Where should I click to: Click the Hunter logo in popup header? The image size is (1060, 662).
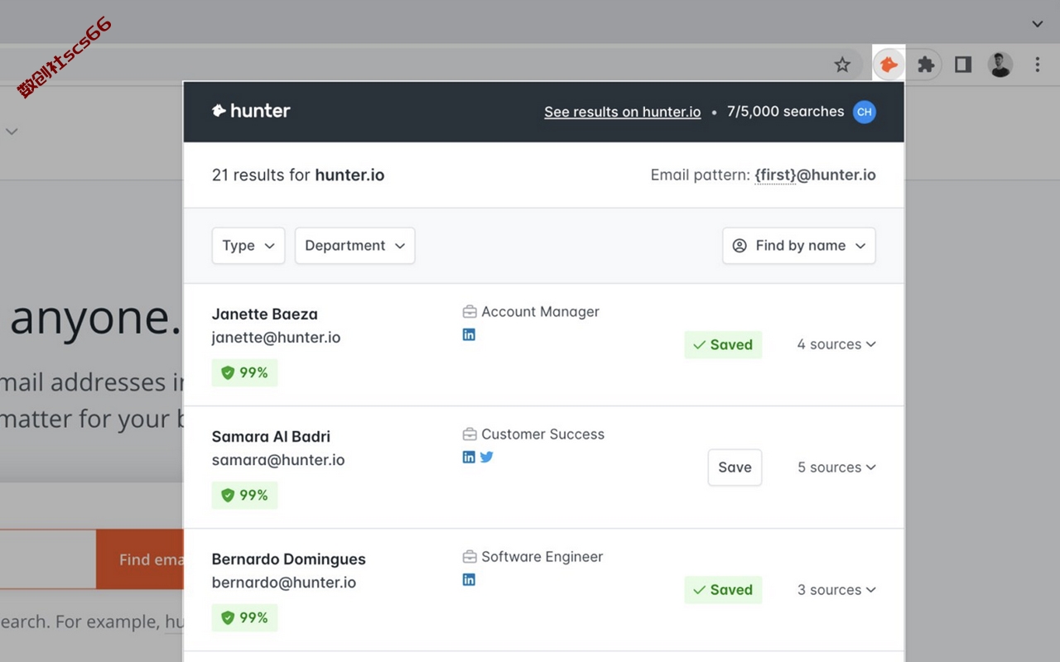click(251, 111)
